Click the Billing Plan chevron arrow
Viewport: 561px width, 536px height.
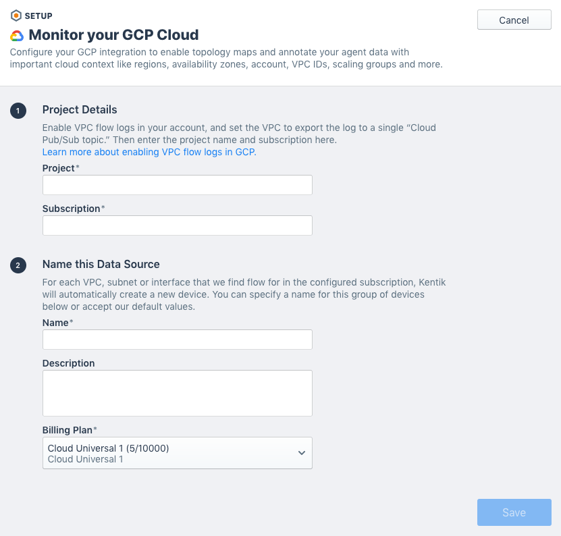pos(302,453)
